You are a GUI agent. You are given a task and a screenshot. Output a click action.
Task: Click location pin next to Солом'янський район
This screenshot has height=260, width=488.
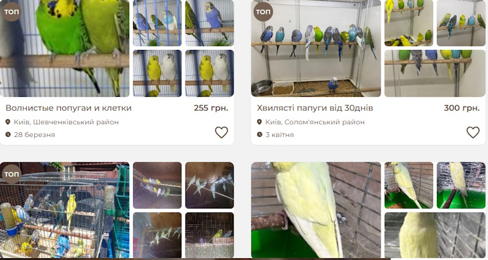click(259, 122)
